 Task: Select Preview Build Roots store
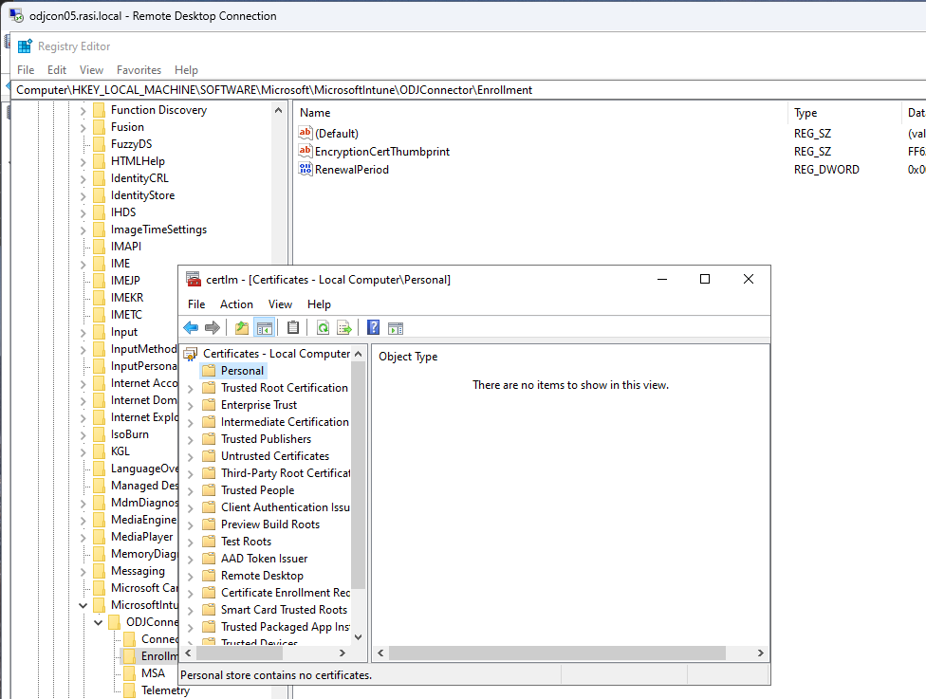tap(269, 524)
